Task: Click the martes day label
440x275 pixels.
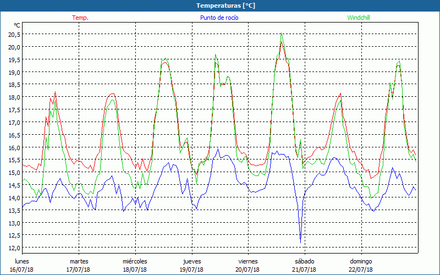Action: tap(79, 261)
